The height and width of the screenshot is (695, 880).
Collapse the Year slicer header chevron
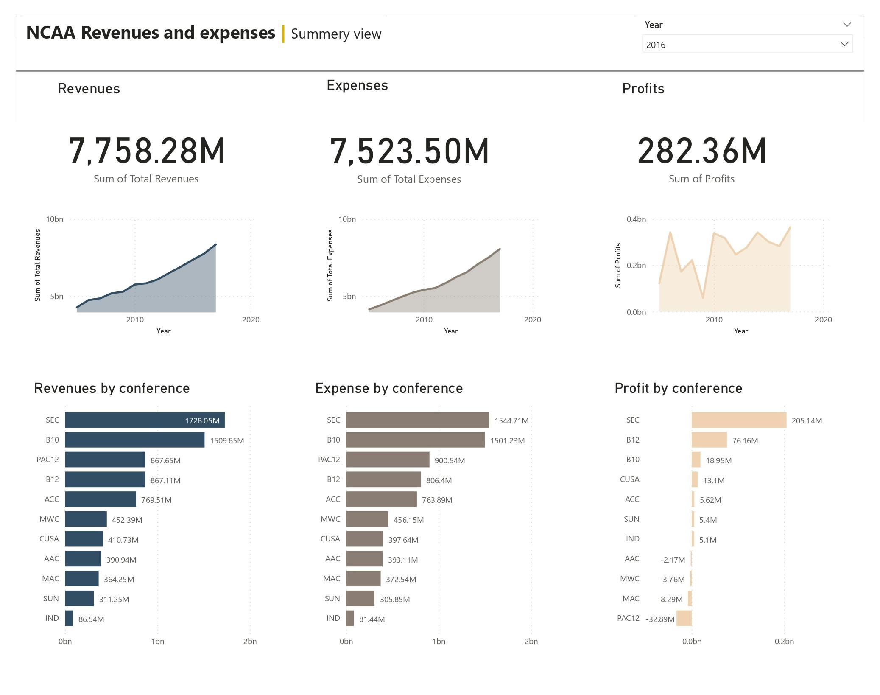point(846,25)
